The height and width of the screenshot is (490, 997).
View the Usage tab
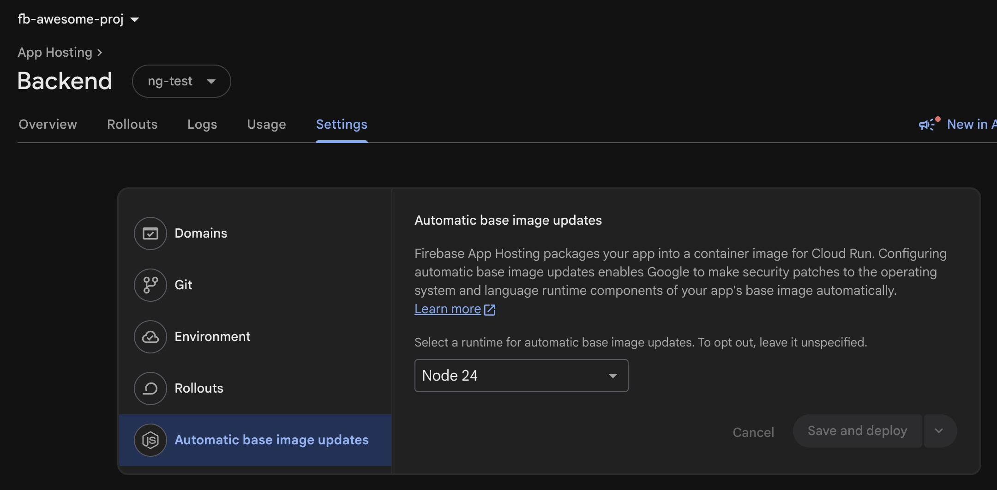click(x=267, y=125)
